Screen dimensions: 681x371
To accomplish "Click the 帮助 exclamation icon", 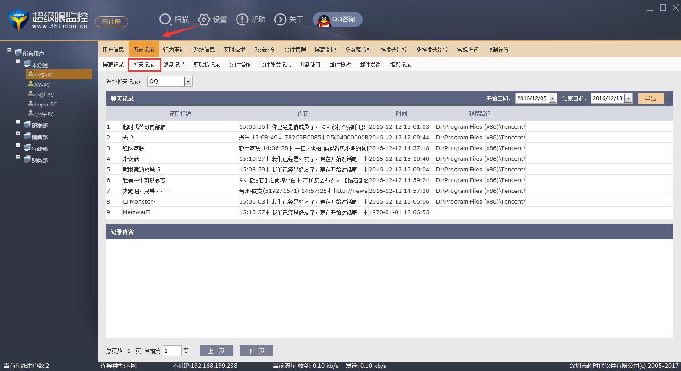I will tap(242, 20).
